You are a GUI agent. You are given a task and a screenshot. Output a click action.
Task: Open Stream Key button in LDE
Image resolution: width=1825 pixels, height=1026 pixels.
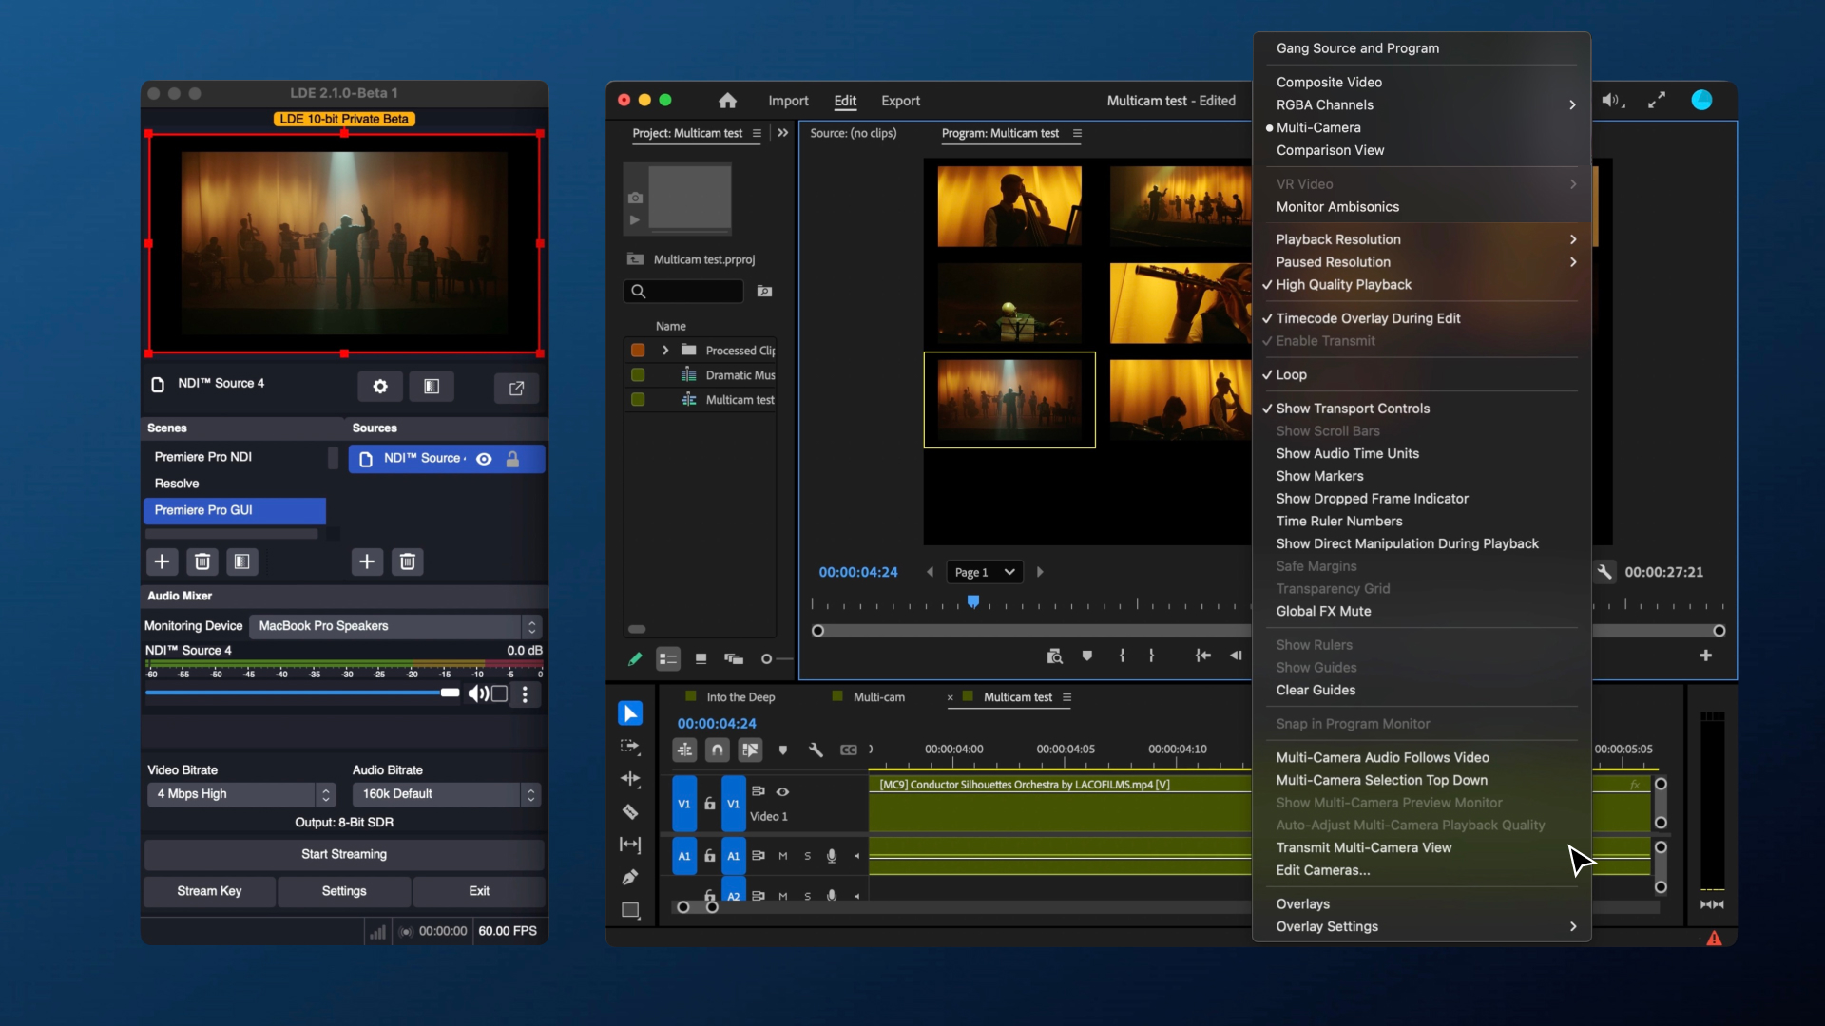tap(209, 891)
